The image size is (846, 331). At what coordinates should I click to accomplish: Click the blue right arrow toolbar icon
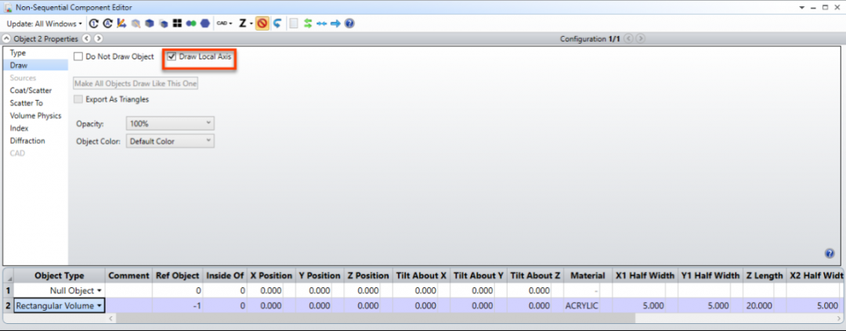tap(335, 23)
